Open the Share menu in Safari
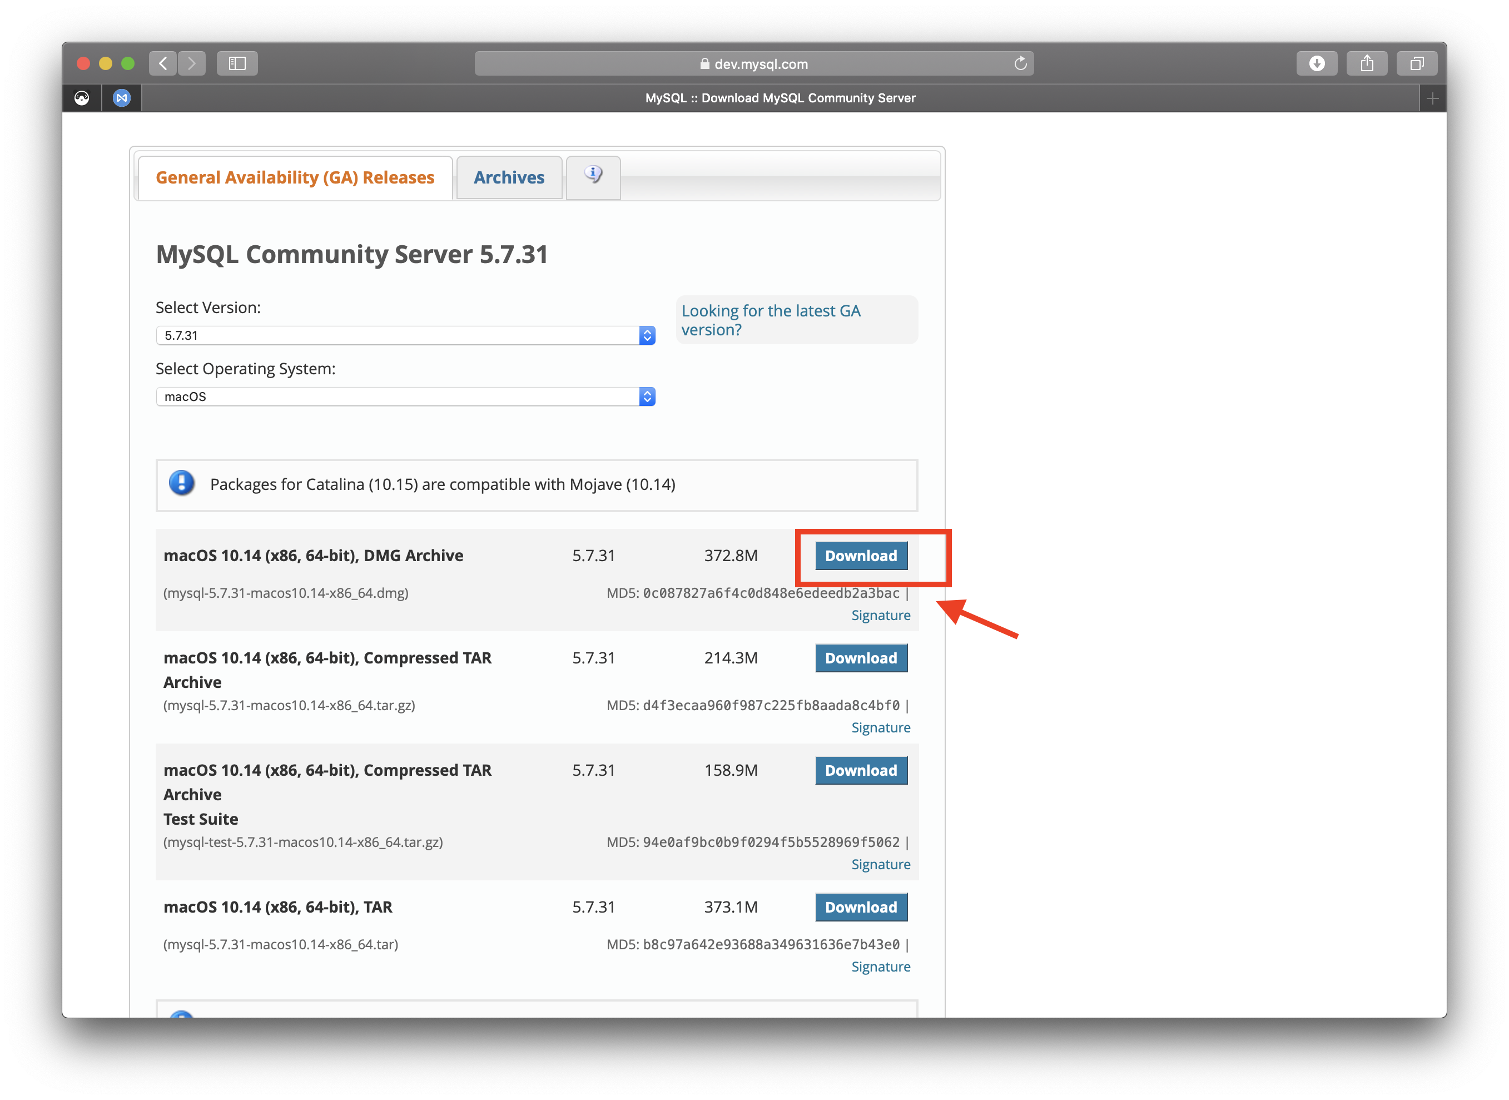 (x=1367, y=63)
